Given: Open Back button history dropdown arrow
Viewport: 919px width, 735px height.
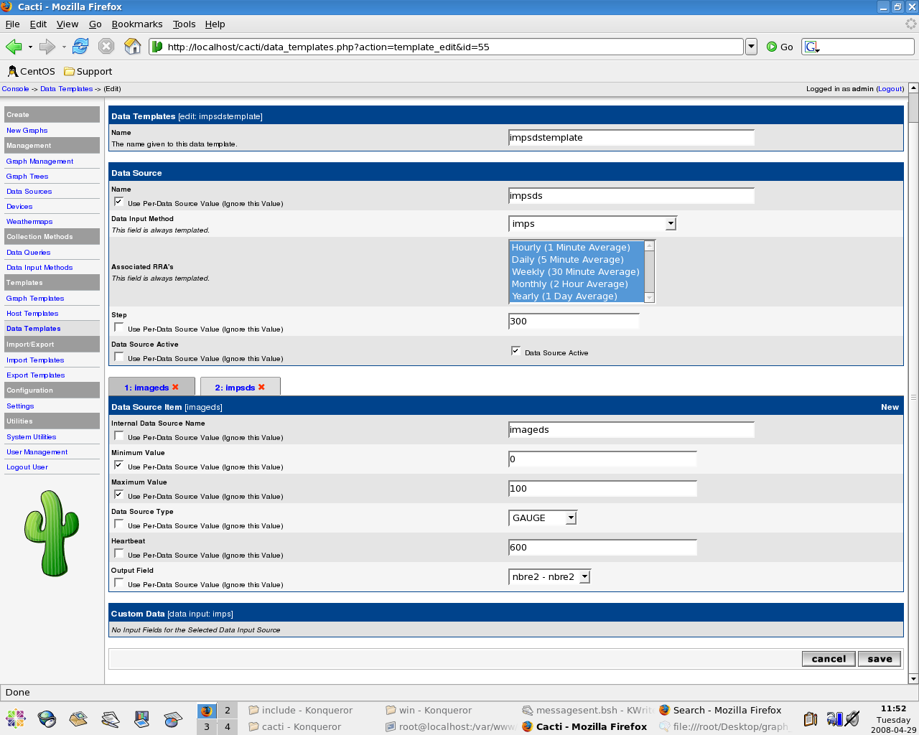Looking at the screenshot, I should (x=30, y=47).
